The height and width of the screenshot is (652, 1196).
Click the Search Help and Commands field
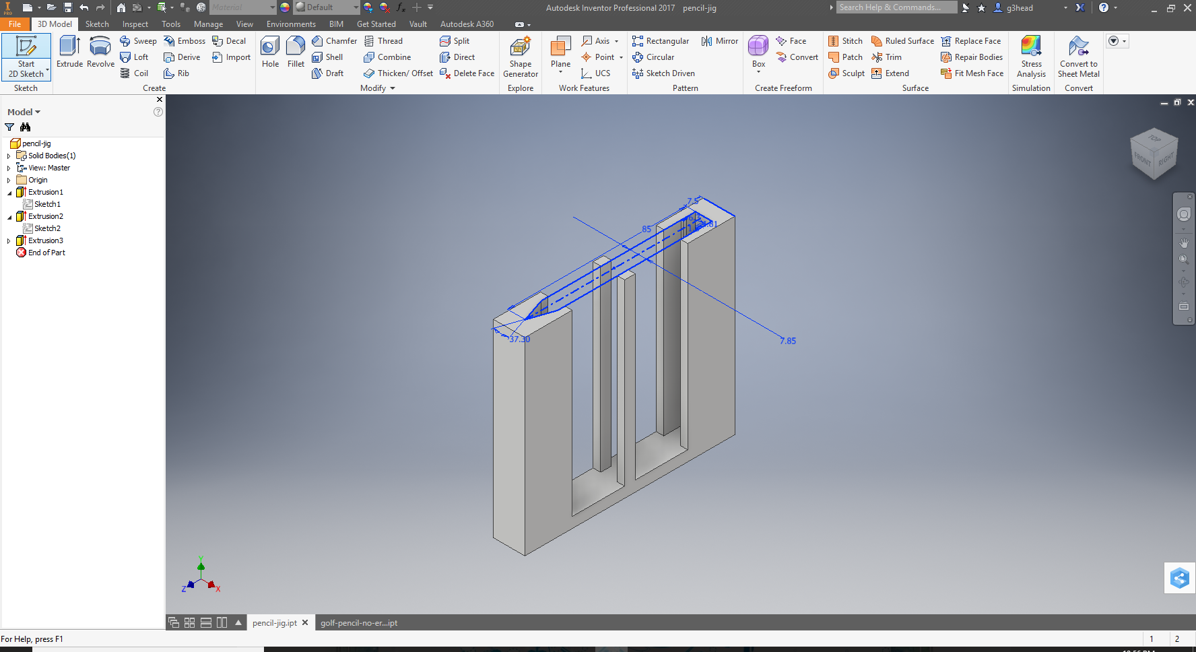pos(896,7)
